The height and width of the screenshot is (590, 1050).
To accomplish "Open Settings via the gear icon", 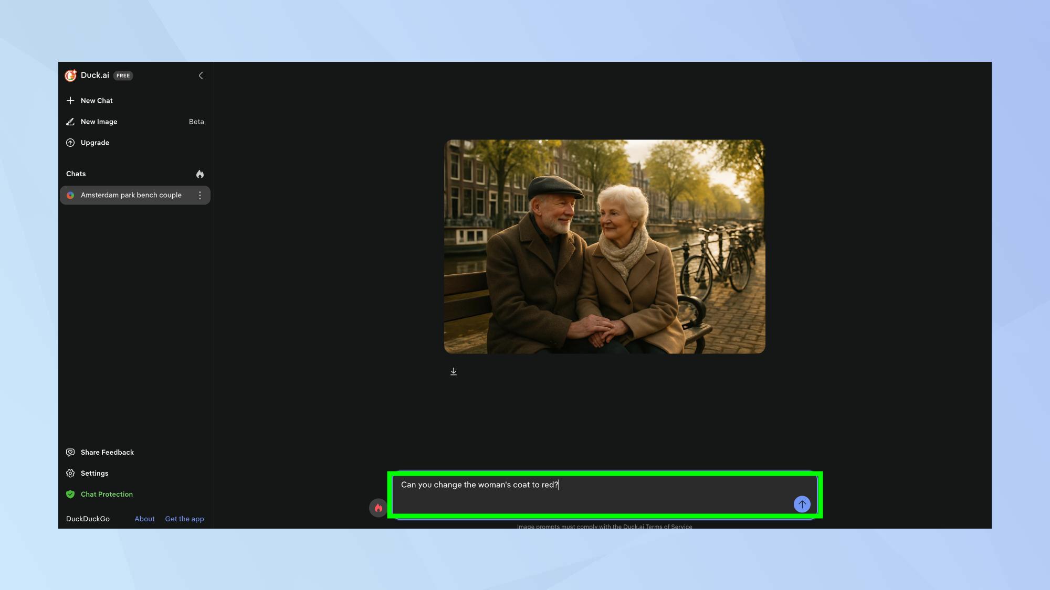I will pyautogui.click(x=70, y=473).
